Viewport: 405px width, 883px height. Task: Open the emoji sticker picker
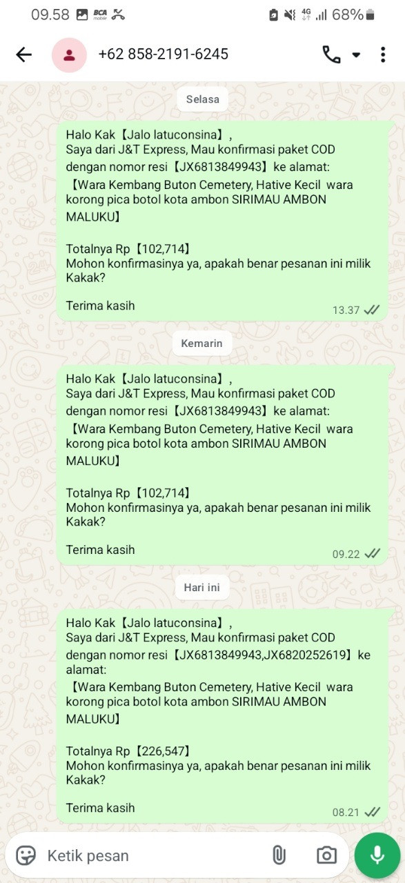pyautogui.click(x=26, y=855)
